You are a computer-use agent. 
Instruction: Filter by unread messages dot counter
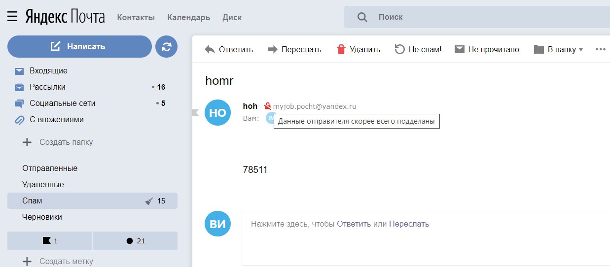point(135,241)
